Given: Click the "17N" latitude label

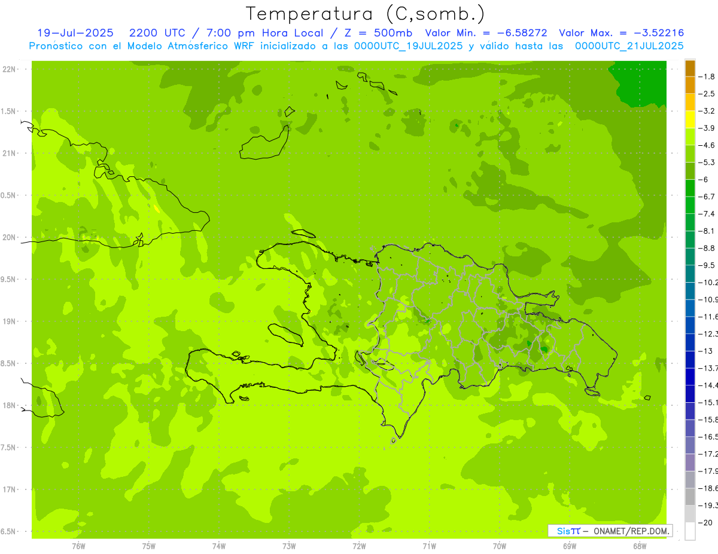Looking at the screenshot, I should pyautogui.click(x=9, y=490).
